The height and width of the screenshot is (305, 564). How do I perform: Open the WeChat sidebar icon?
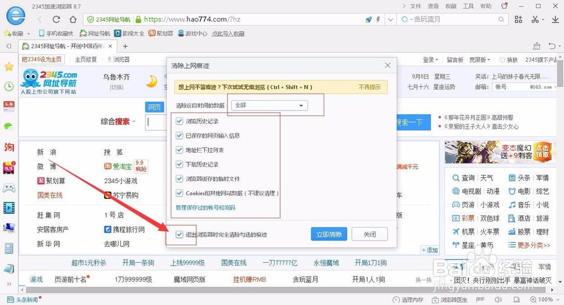coord(9,126)
